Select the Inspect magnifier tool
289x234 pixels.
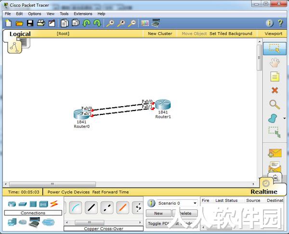coord(275,105)
